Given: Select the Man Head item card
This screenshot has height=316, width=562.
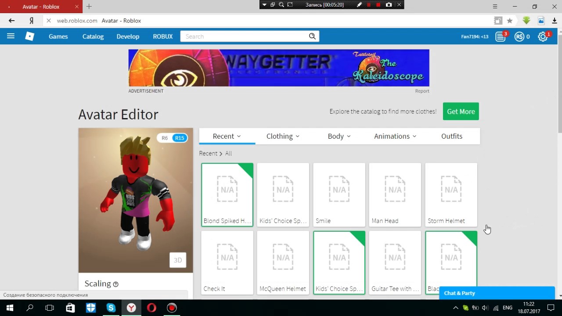Looking at the screenshot, I should (395, 195).
